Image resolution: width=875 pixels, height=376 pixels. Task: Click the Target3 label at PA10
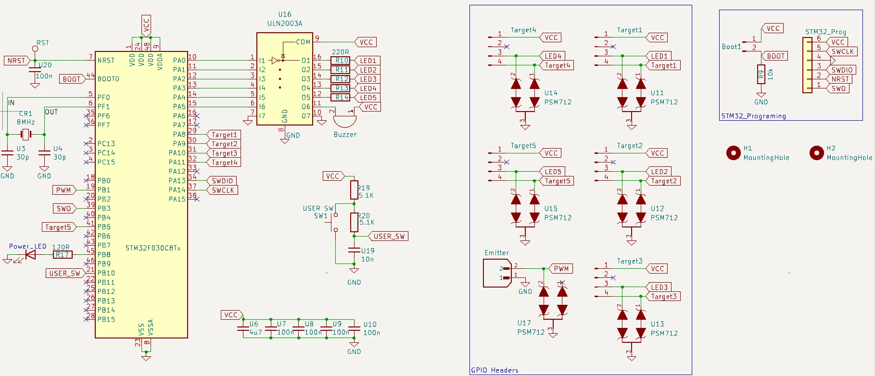[x=224, y=153]
